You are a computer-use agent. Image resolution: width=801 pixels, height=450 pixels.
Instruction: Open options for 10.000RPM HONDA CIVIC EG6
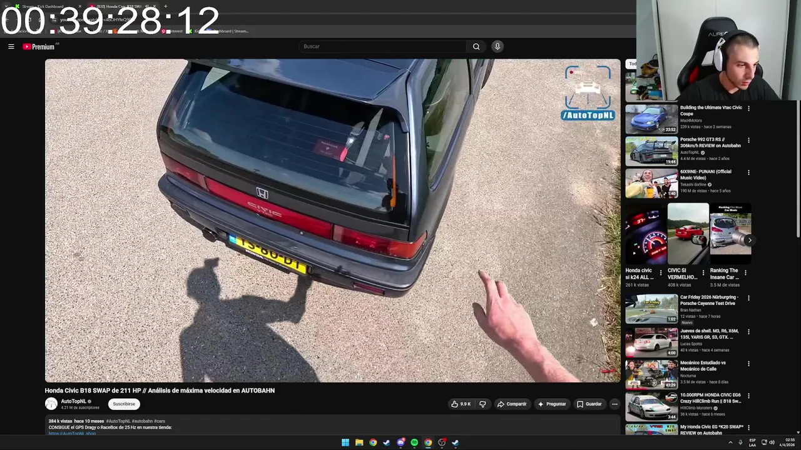pos(748,396)
